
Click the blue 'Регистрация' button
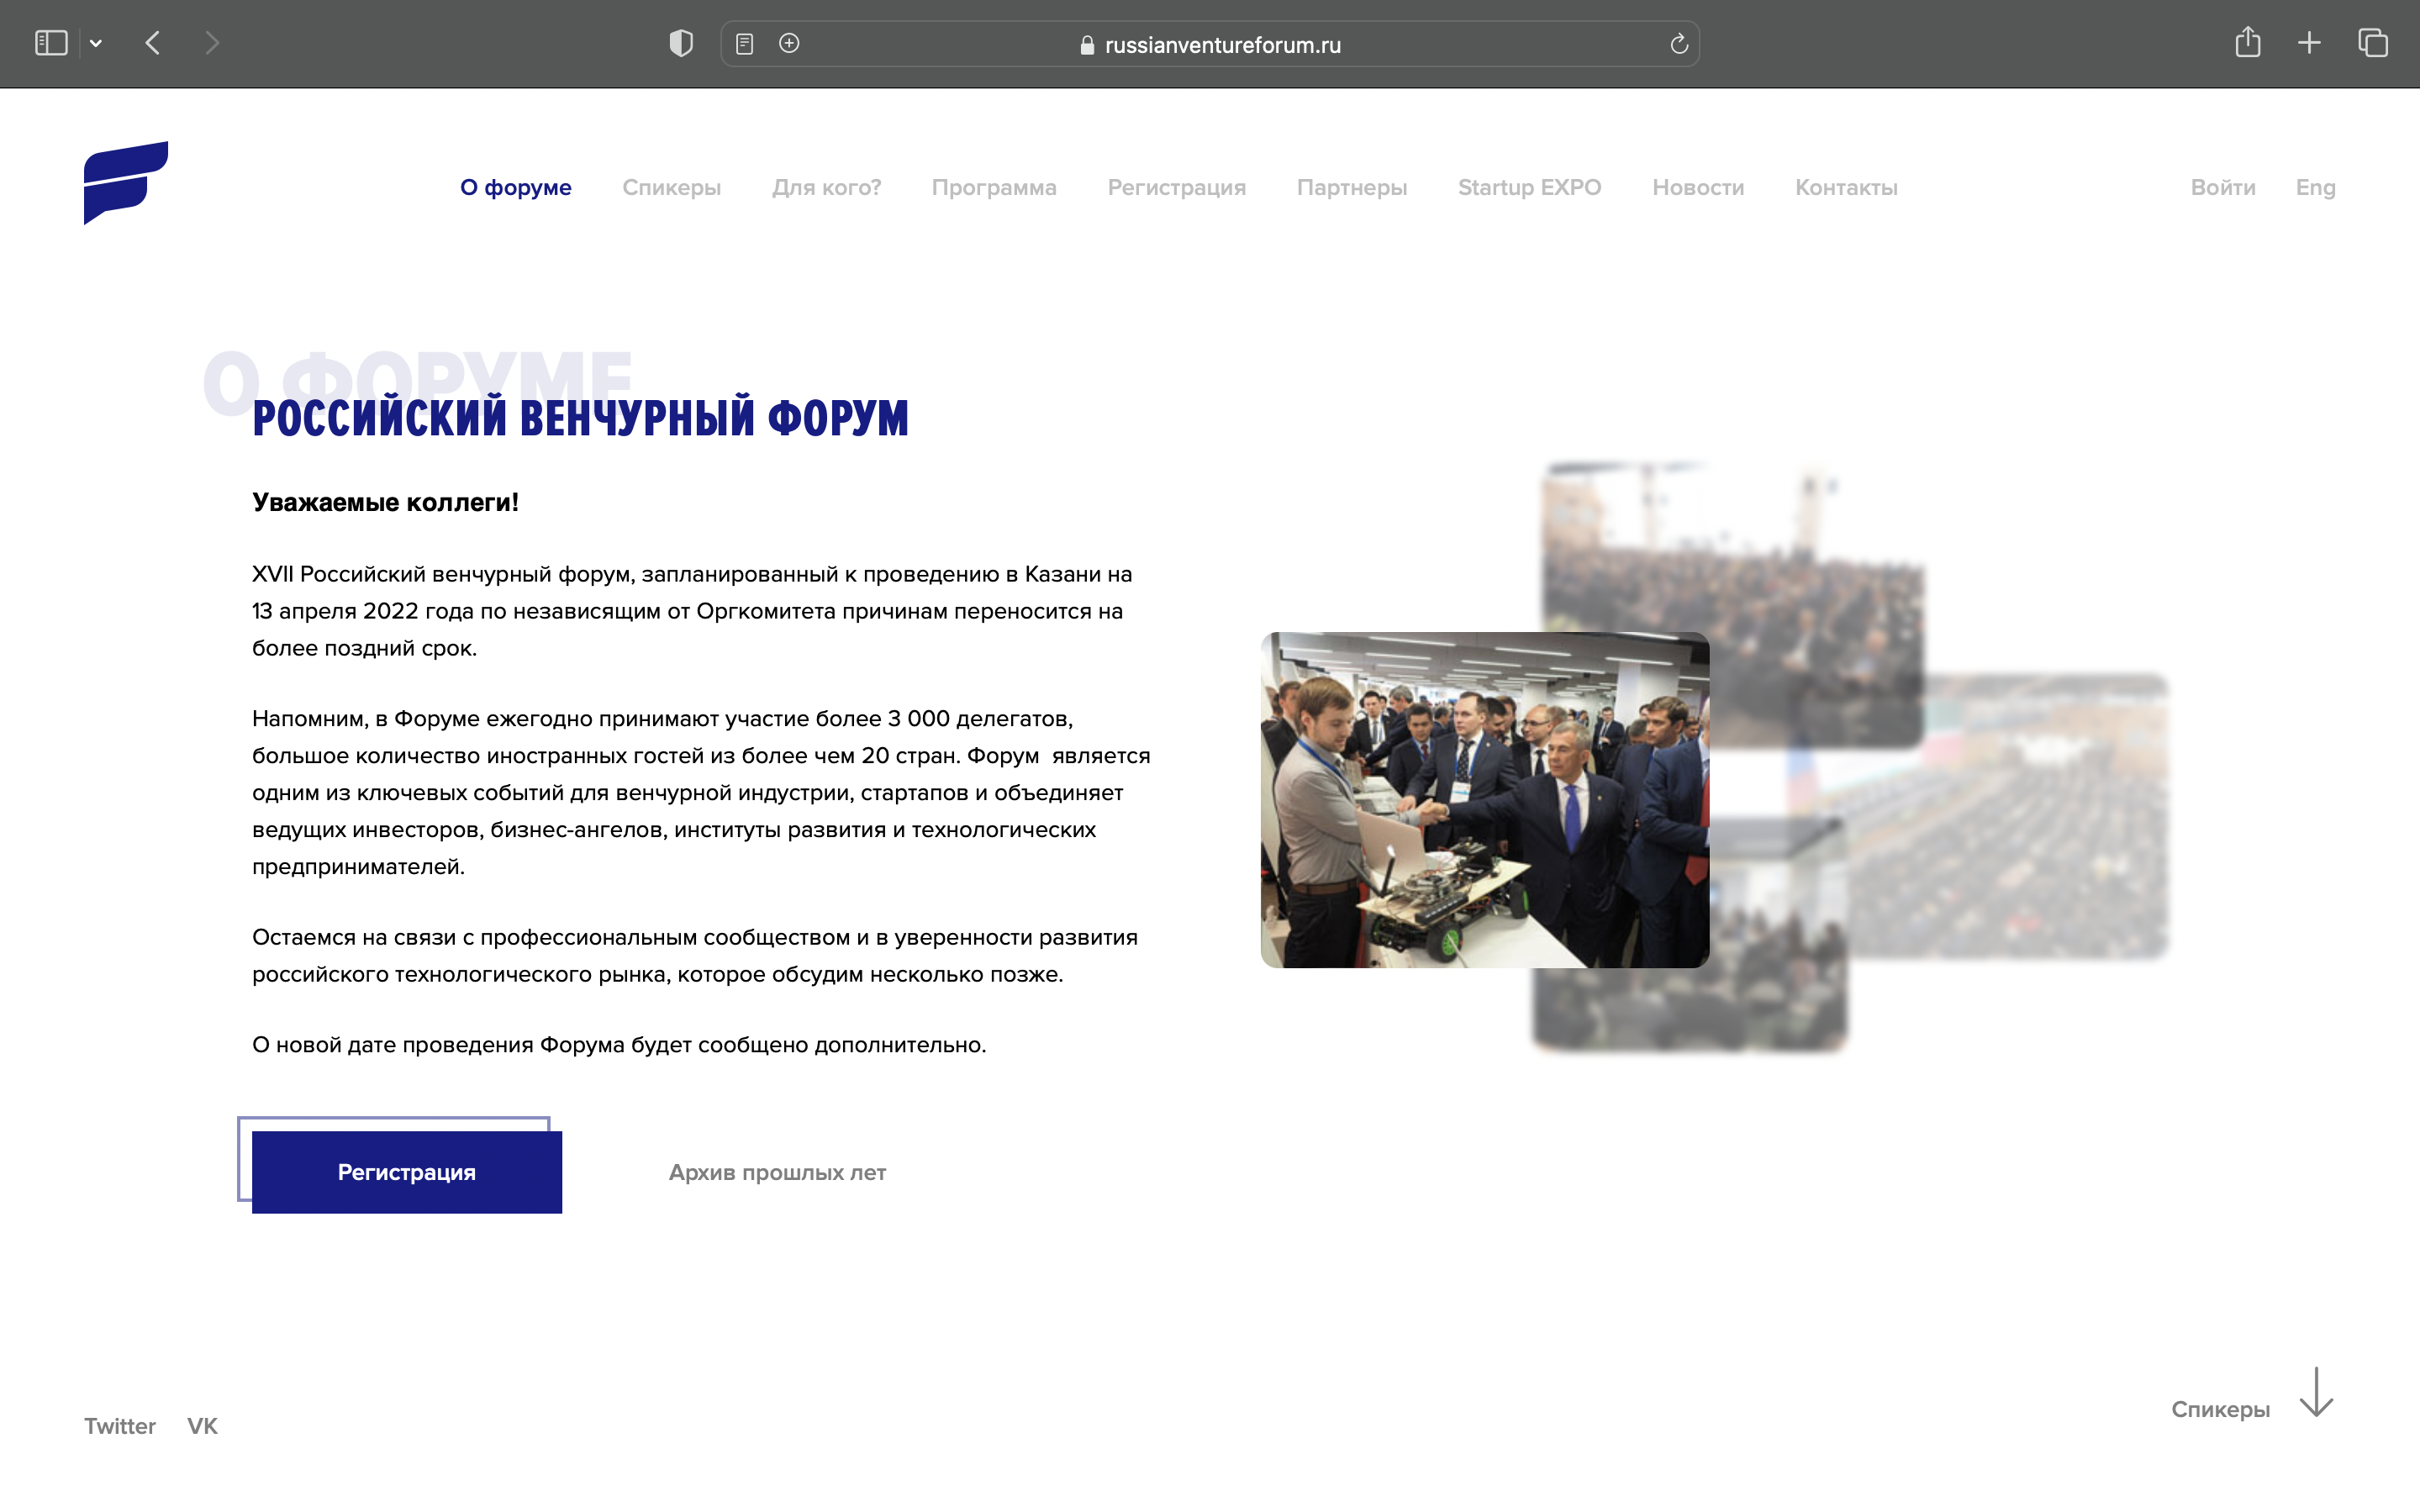tap(407, 1172)
